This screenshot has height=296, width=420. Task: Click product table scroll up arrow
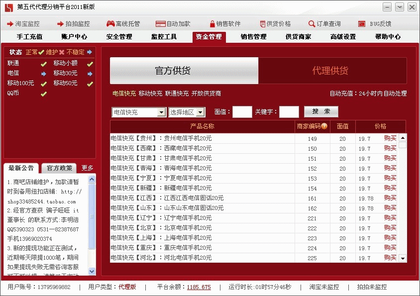pos(403,138)
